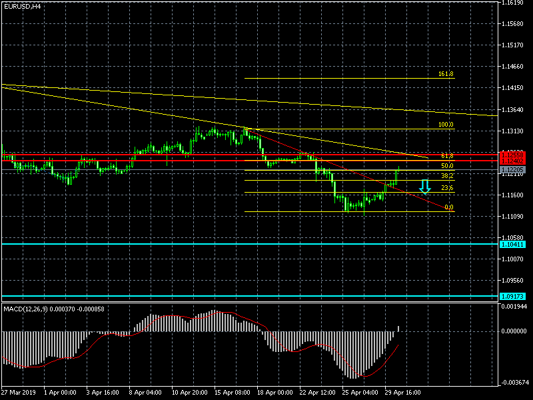Select the 38.2 Fibonacci level label
This screenshot has width=533, height=400.
coord(447,176)
